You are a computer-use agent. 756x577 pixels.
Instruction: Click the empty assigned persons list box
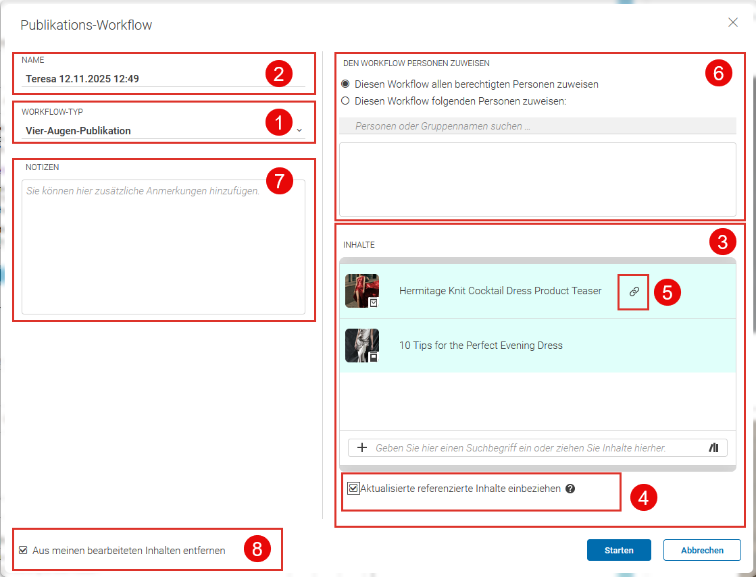[x=538, y=180]
